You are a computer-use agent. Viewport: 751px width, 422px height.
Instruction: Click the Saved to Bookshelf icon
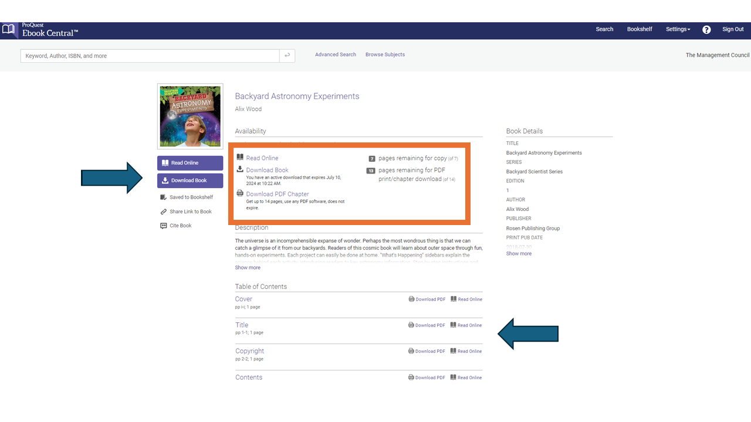coord(164,197)
